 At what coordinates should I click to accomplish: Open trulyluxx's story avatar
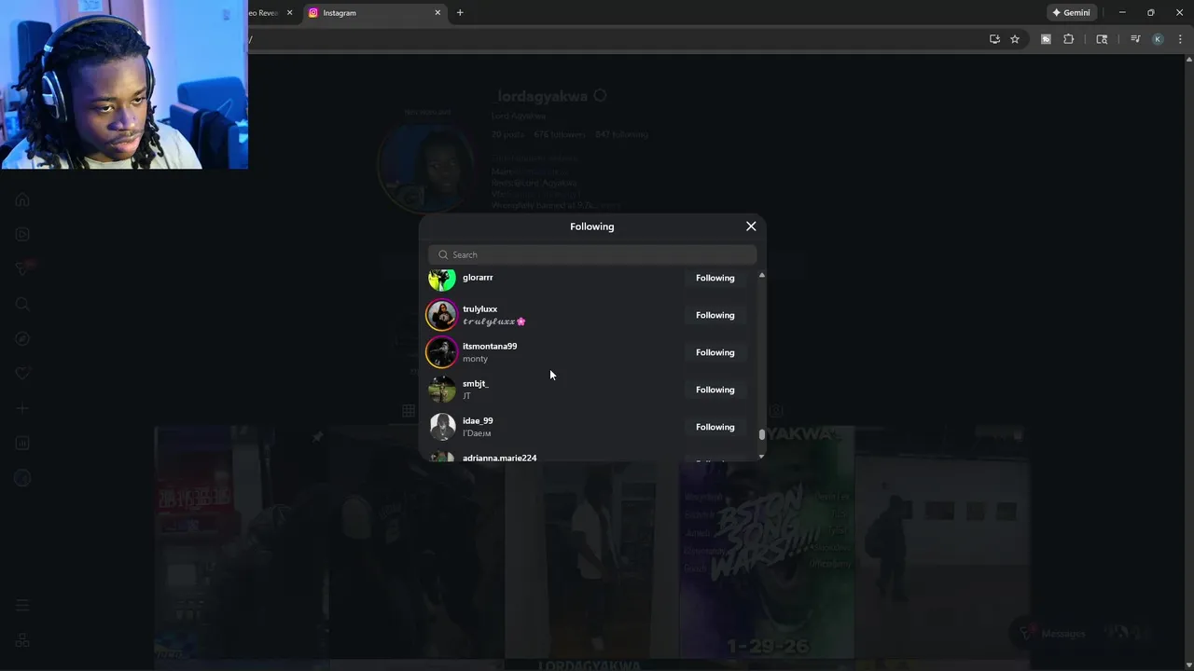pos(442,315)
